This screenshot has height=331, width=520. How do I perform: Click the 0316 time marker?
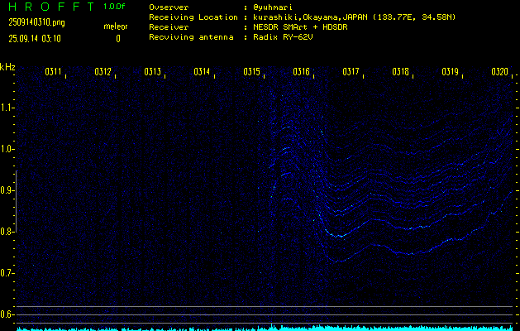click(301, 72)
